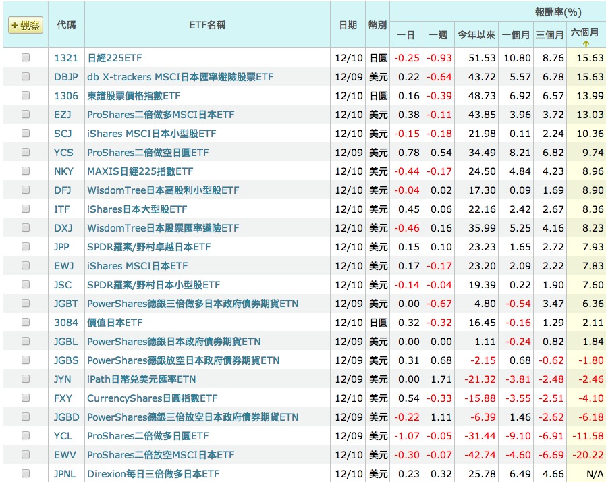Open ticker link EWJ
606x482 pixels.
(63, 266)
